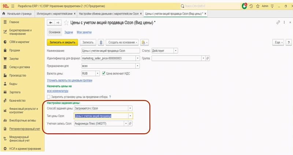Open the service settings icon next to Admin
This screenshot has height=155, width=293.
coord(272,6)
